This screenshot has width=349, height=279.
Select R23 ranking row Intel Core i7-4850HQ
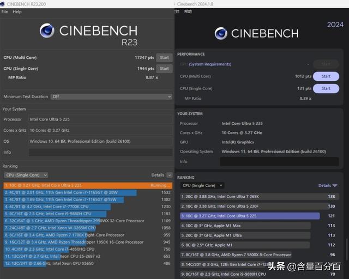click(x=88, y=249)
